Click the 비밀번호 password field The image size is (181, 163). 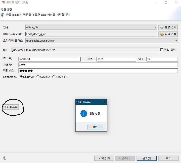pos(98,71)
